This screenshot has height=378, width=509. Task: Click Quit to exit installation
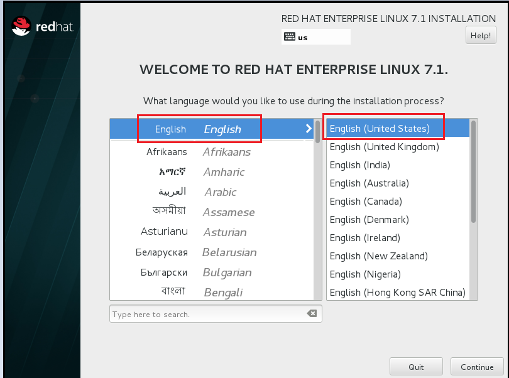pyautogui.click(x=416, y=367)
